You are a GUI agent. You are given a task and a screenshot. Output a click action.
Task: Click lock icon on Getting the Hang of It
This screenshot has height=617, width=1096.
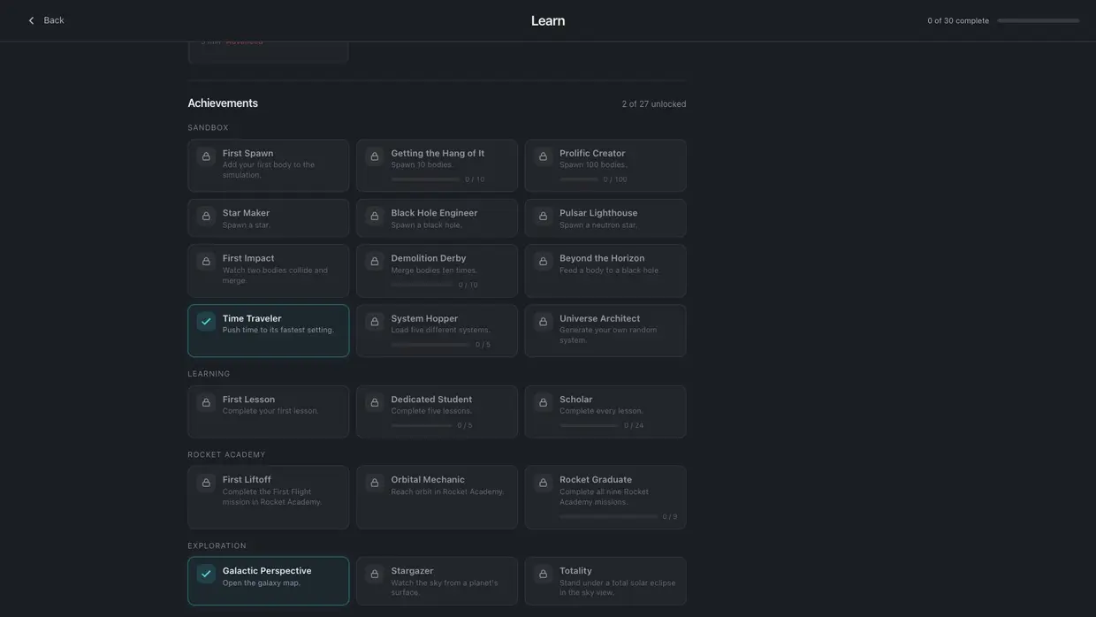click(375, 156)
